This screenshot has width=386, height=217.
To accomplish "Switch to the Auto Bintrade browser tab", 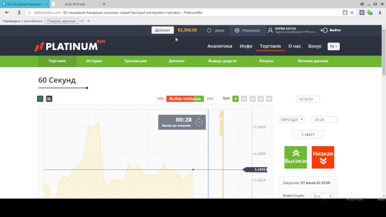I will (x=75, y=4).
